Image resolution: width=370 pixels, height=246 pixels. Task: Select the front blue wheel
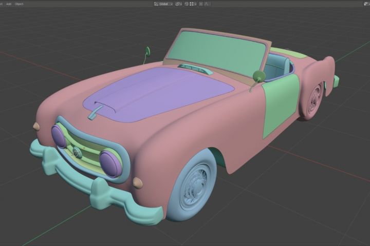[x=193, y=186]
